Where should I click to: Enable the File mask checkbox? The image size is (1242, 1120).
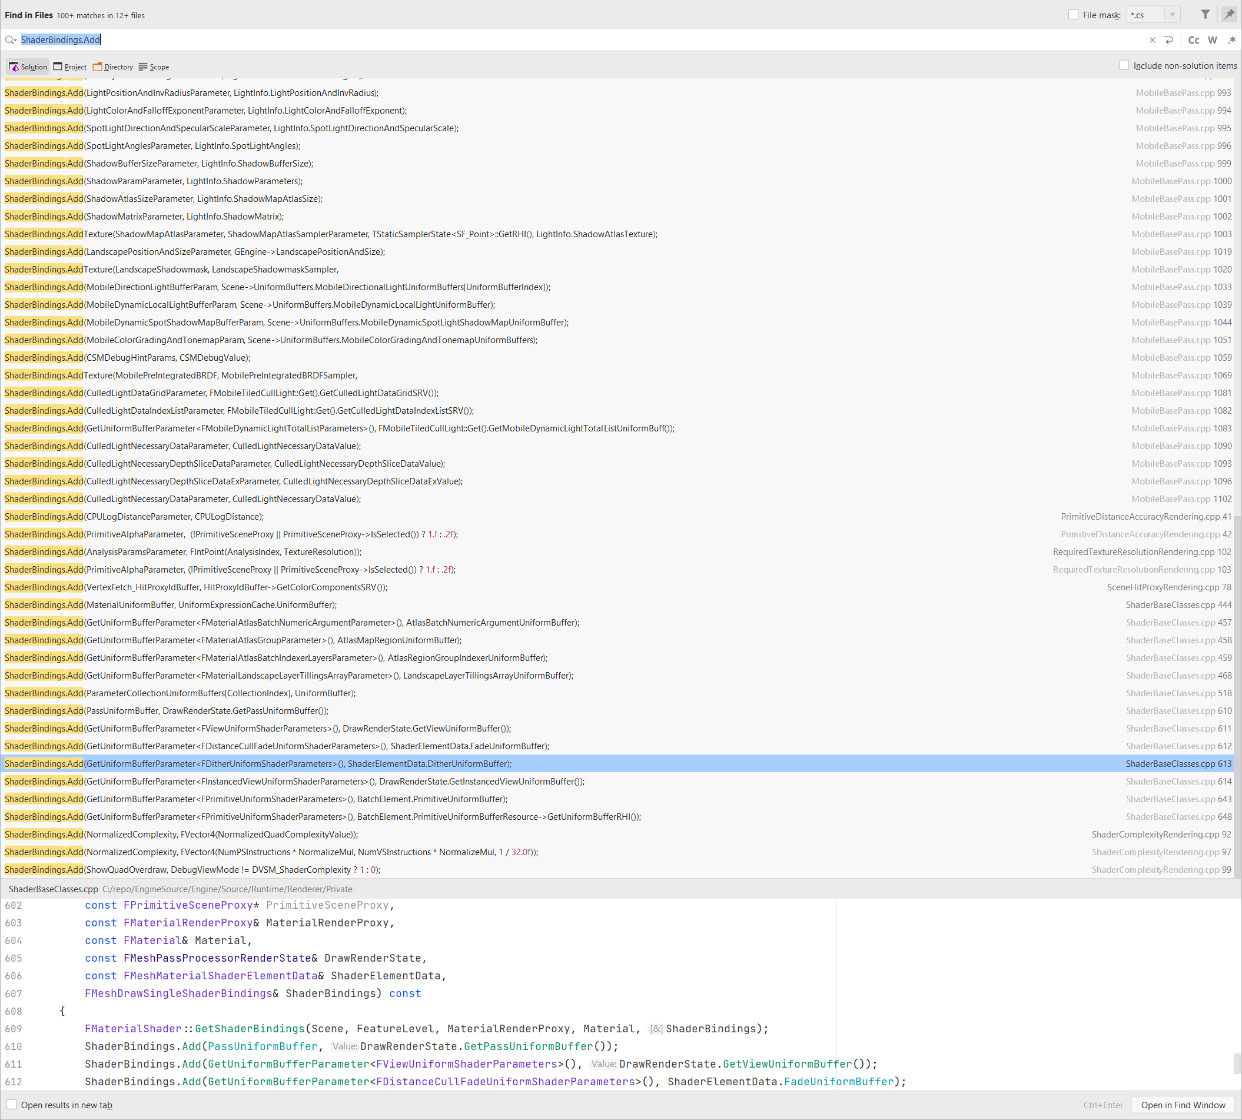coord(1074,15)
